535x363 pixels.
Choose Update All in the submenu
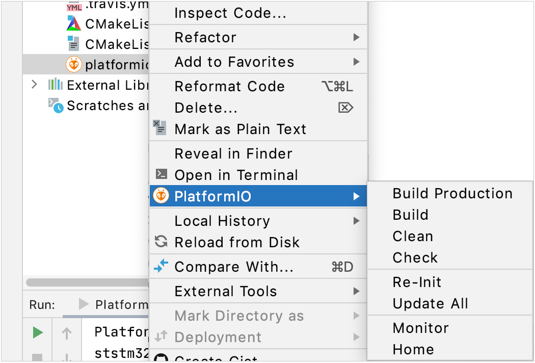click(x=430, y=304)
